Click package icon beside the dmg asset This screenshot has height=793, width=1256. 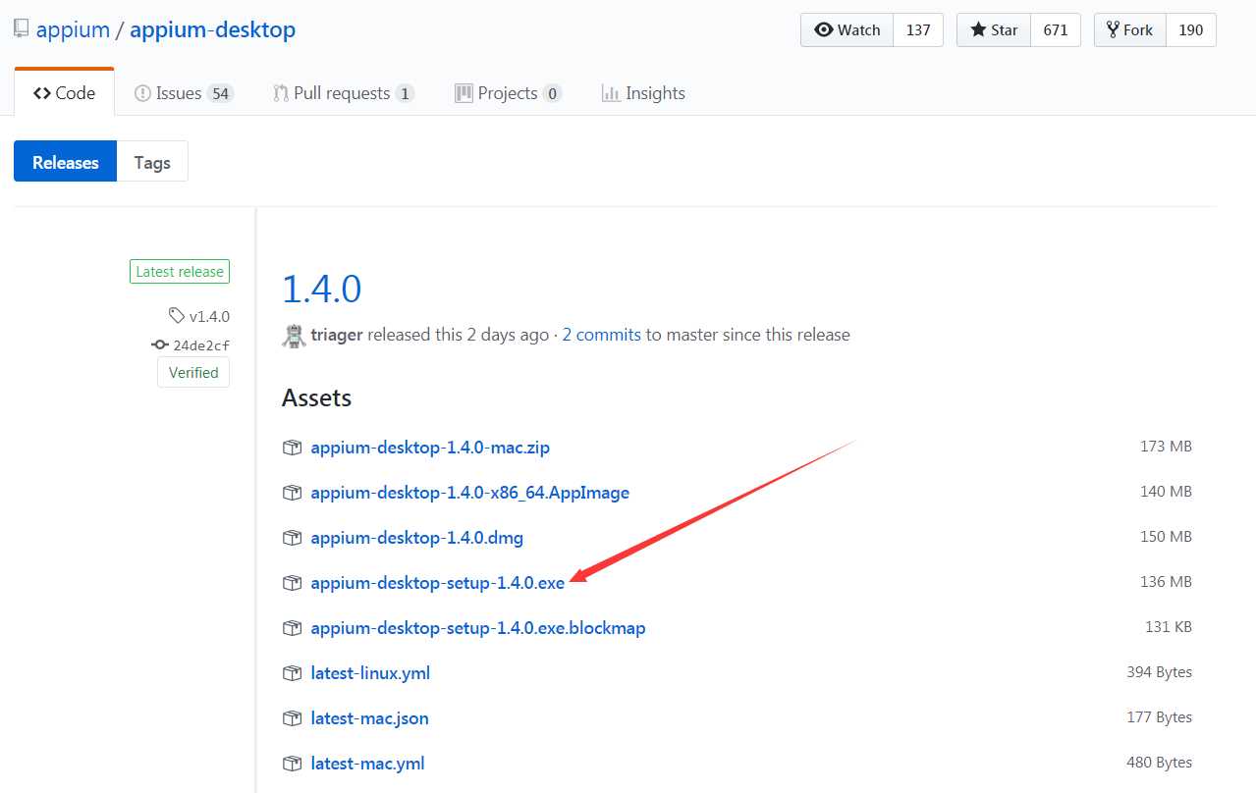[292, 538]
